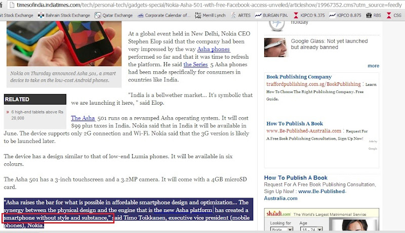405x233 pixels.
Task: Follow the 'Asha phones' hyperlink
Action: pos(213,49)
